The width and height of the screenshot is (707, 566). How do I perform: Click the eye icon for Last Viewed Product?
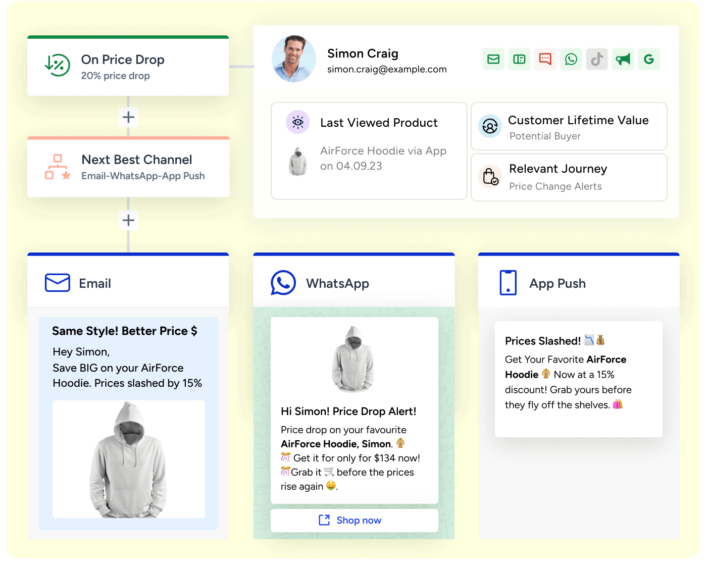coord(297,122)
